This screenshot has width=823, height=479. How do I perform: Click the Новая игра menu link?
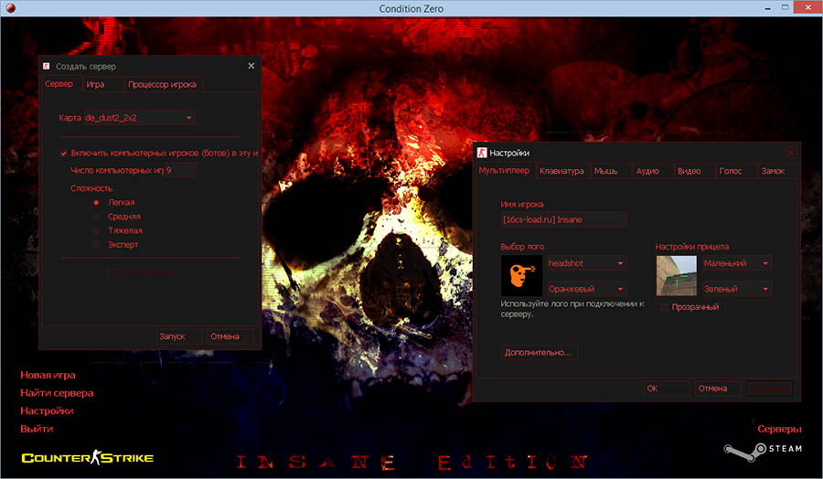click(48, 375)
